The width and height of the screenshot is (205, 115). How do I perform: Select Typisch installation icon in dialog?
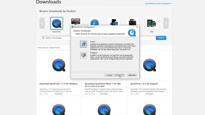coord(83,44)
